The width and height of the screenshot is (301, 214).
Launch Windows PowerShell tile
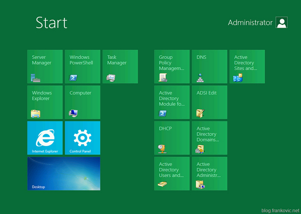[x=83, y=66]
